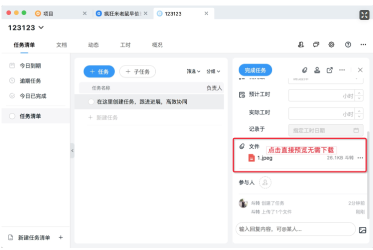373x250 pixels.
Task: Switch to the 文档 tab
Action: click(62, 45)
